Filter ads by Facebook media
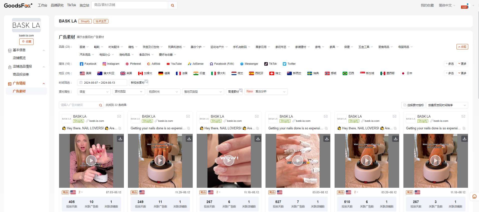Viewport: 479px width, 212px height. (x=88, y=64)
